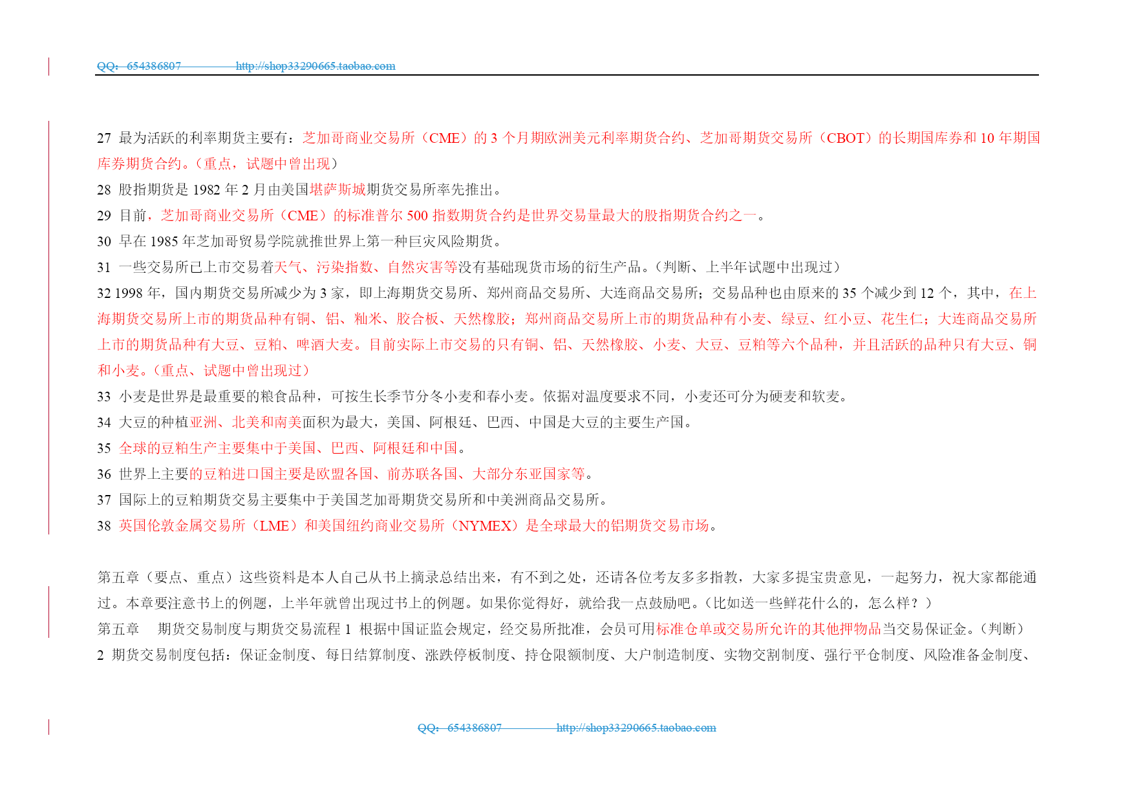
Task: Click item 36 about 豆粕进口国
Action: tap(345, 474)
